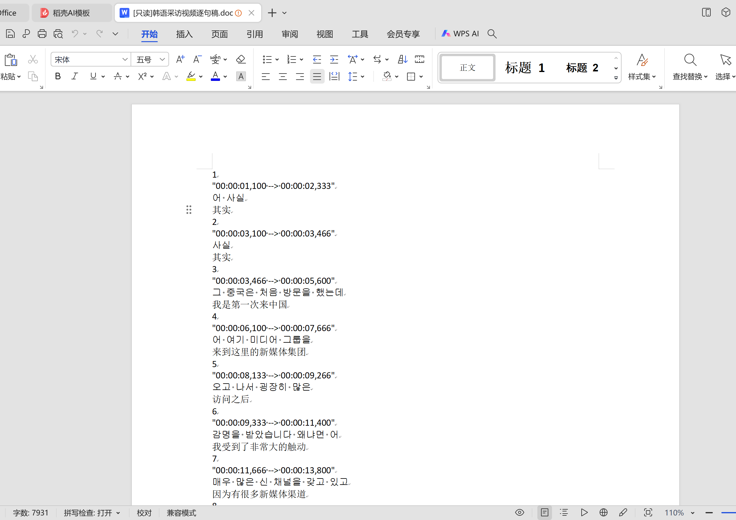Image resolution: width=736 pixels, height=520 pixels.
Task: Open Find and Replace tool
Action: (690, 67)
